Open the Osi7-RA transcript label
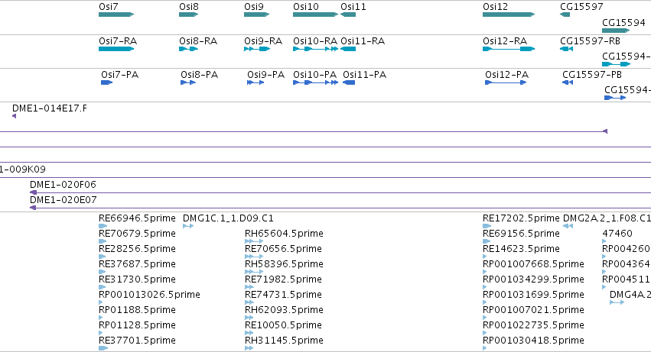Screen dimensions: 651x352 [118, 41]
